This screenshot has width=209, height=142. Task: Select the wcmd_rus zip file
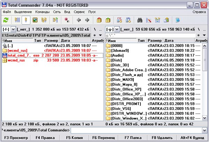(17, 60)
